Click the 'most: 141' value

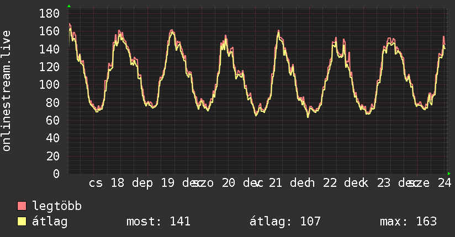pyautogui.click(x=158, y=222)
